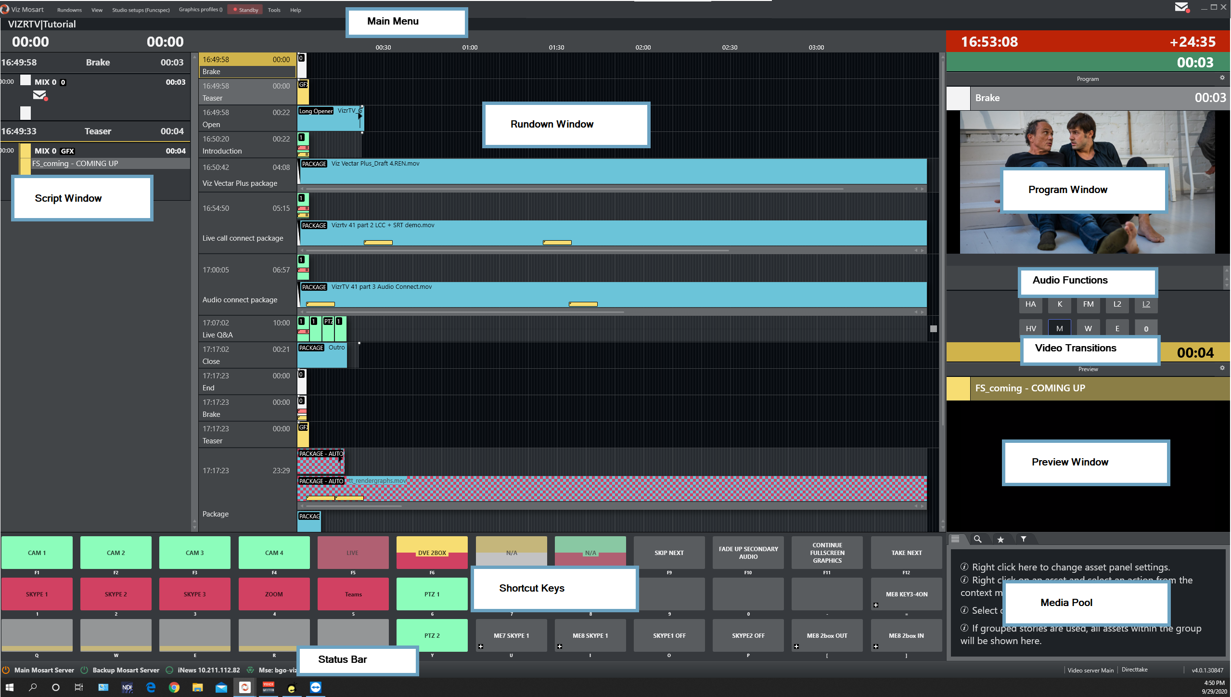Trigger the CAM 3 shortcut key
Viewport: 1231px width, 697px height.
coord(195,553)
